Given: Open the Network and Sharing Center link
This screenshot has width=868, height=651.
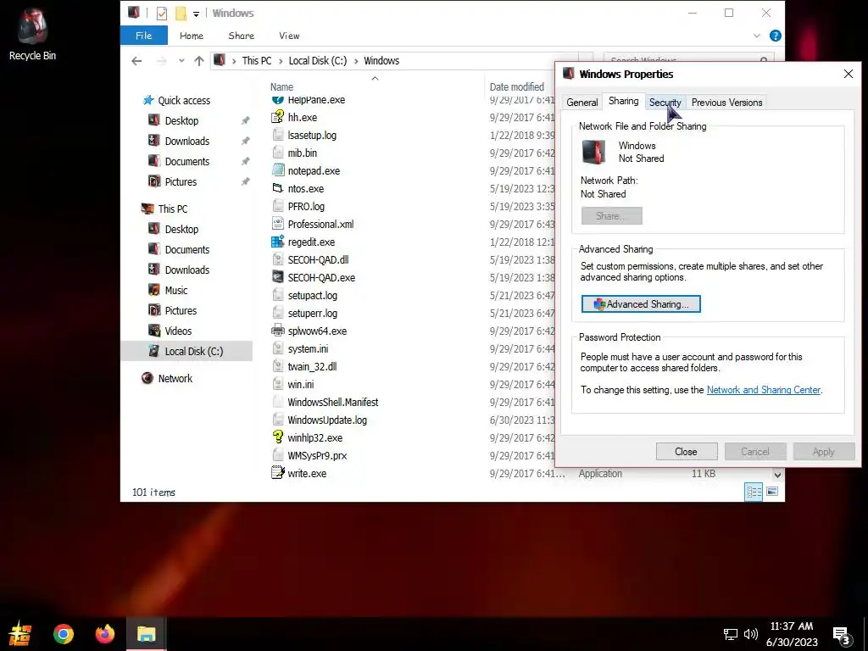Looking at the screenshot, I should tap(764, 390).
